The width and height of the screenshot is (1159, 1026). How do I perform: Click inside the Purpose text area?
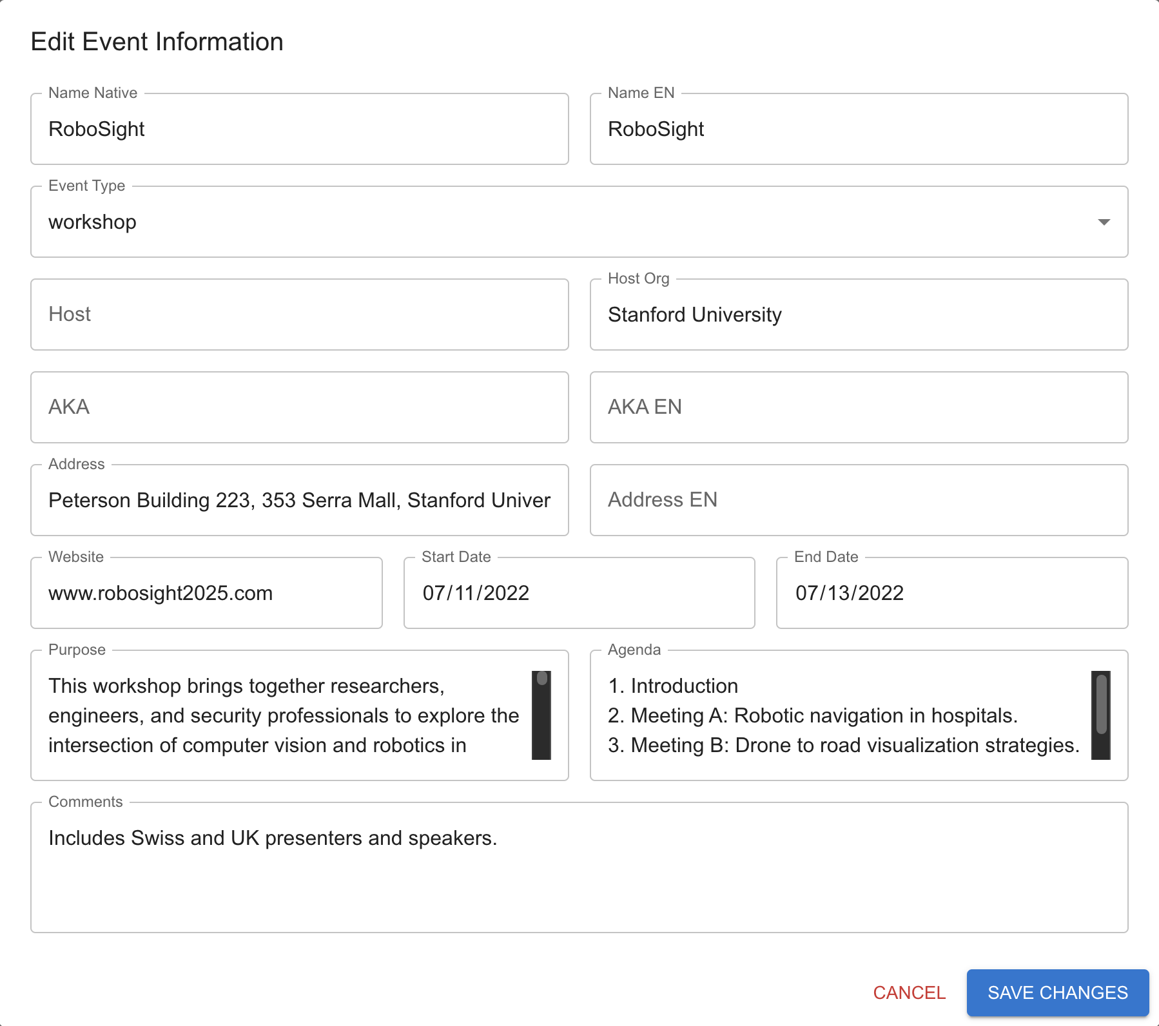pos(284,715)
